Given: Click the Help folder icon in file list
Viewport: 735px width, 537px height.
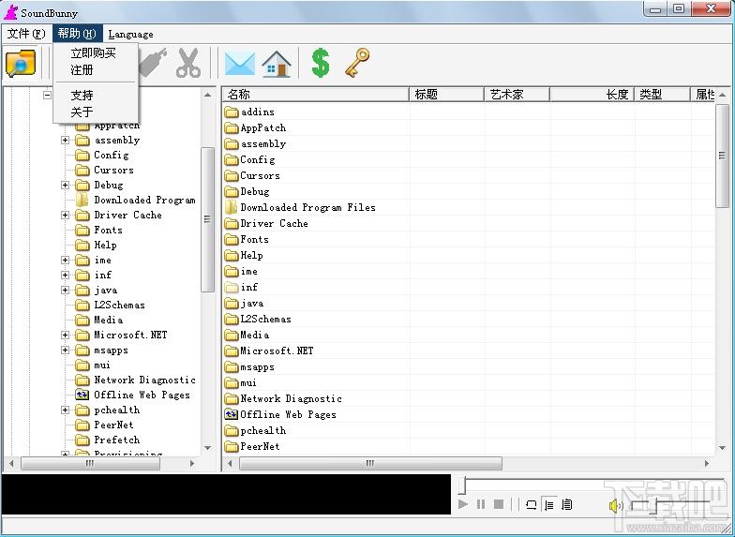Looking at the screenshot, I should pos(232,255).
